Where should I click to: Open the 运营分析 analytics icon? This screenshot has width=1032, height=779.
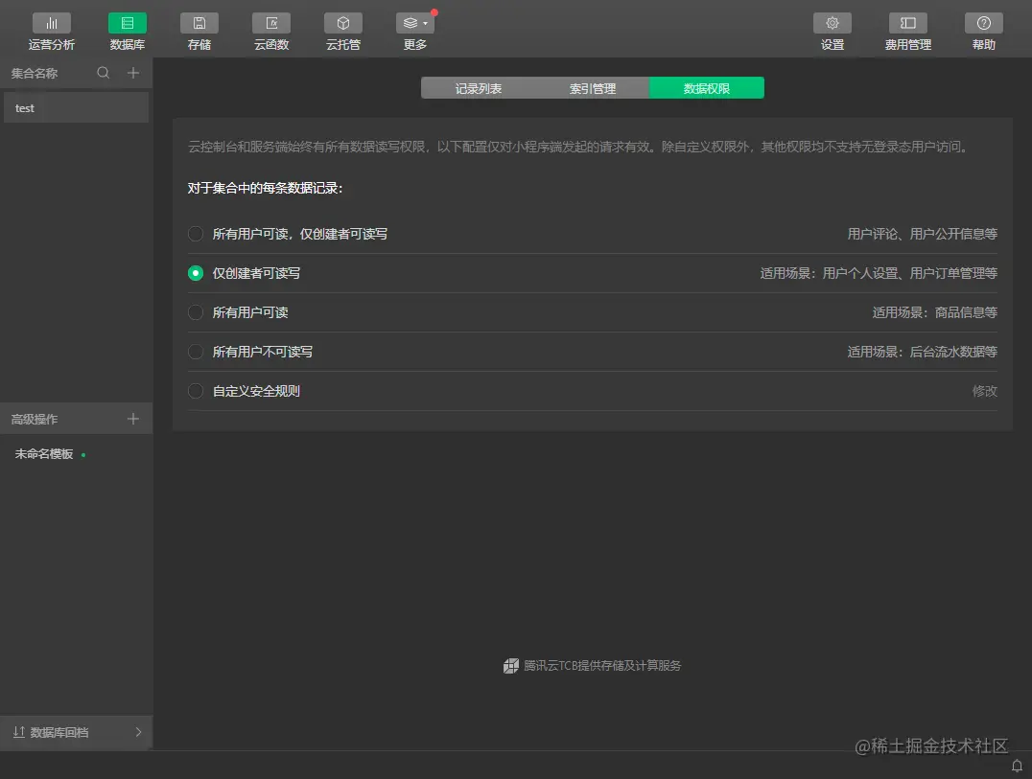coord(52,23)
